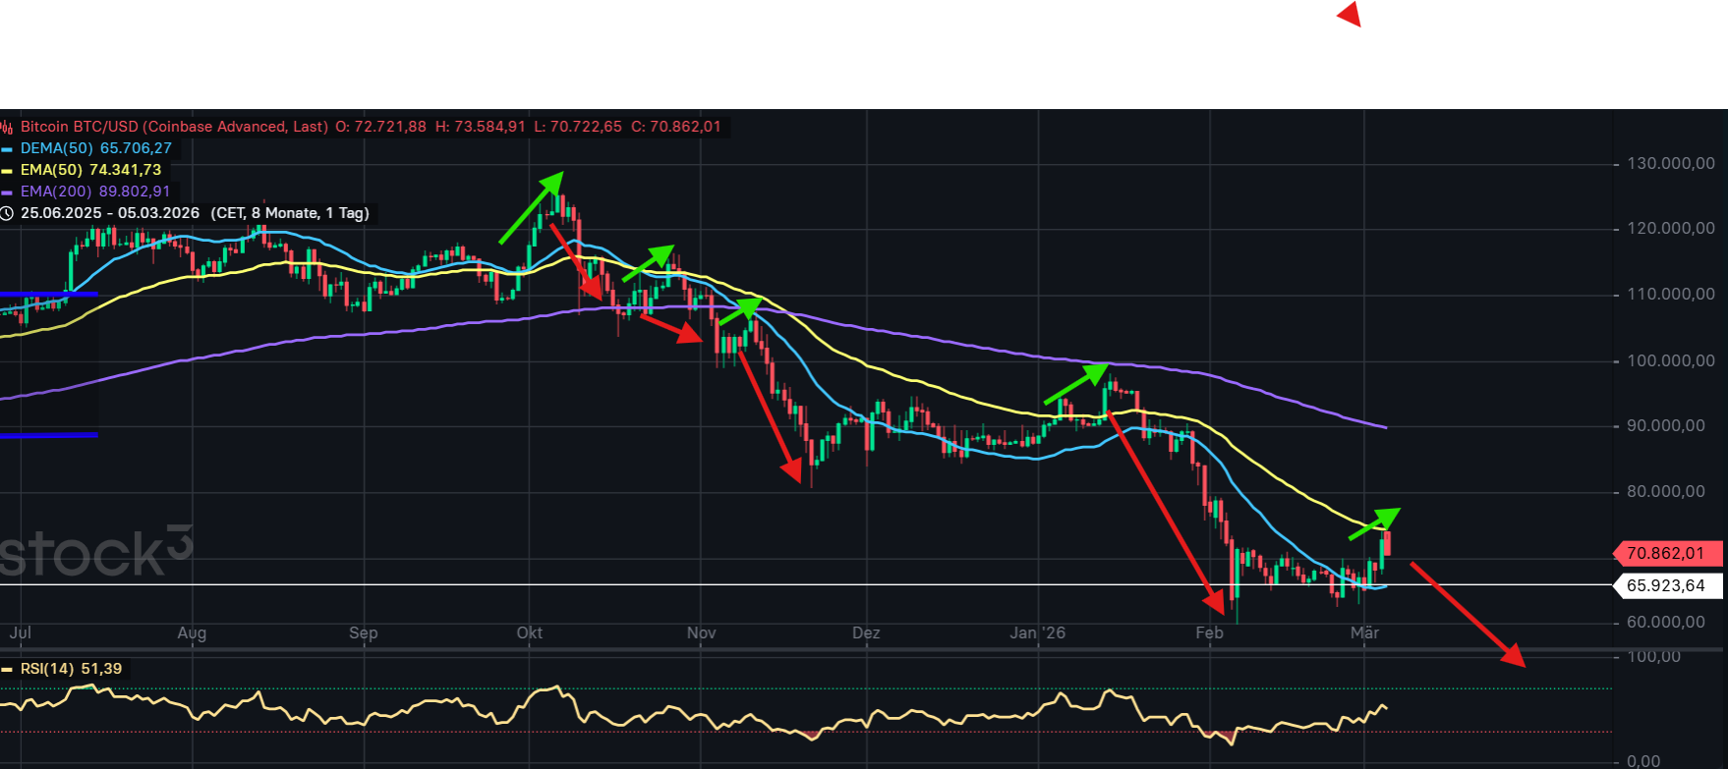Click the EMA(200) indicator label
Screen dimensions: 1728x769
(x=56, y=192)
